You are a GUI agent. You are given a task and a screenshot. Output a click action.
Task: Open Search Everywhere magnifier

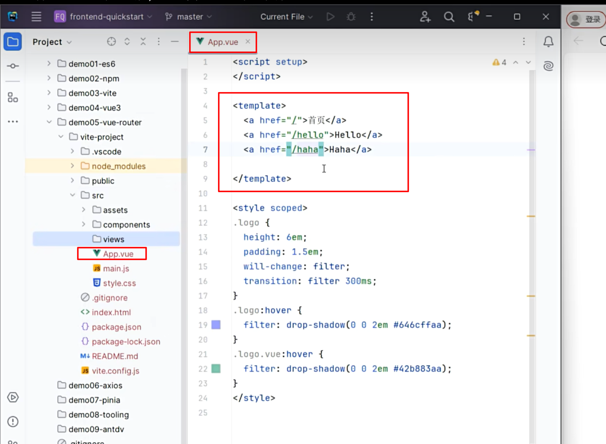coord(449,16)
